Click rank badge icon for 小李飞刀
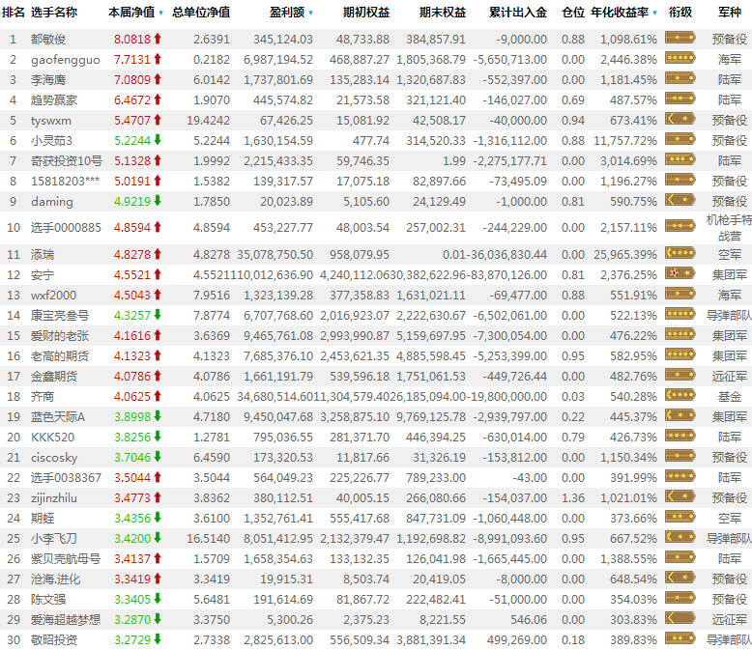 [x=680, y=537]
